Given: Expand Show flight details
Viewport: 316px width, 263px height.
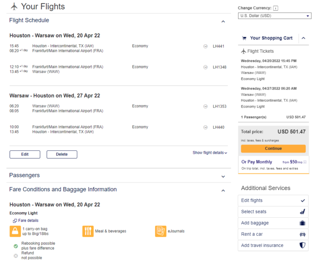Looking at the screenshot, I should pos(210,153).
